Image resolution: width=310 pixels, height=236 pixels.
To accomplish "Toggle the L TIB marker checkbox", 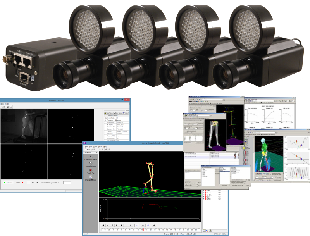I will tap(204, 191).
